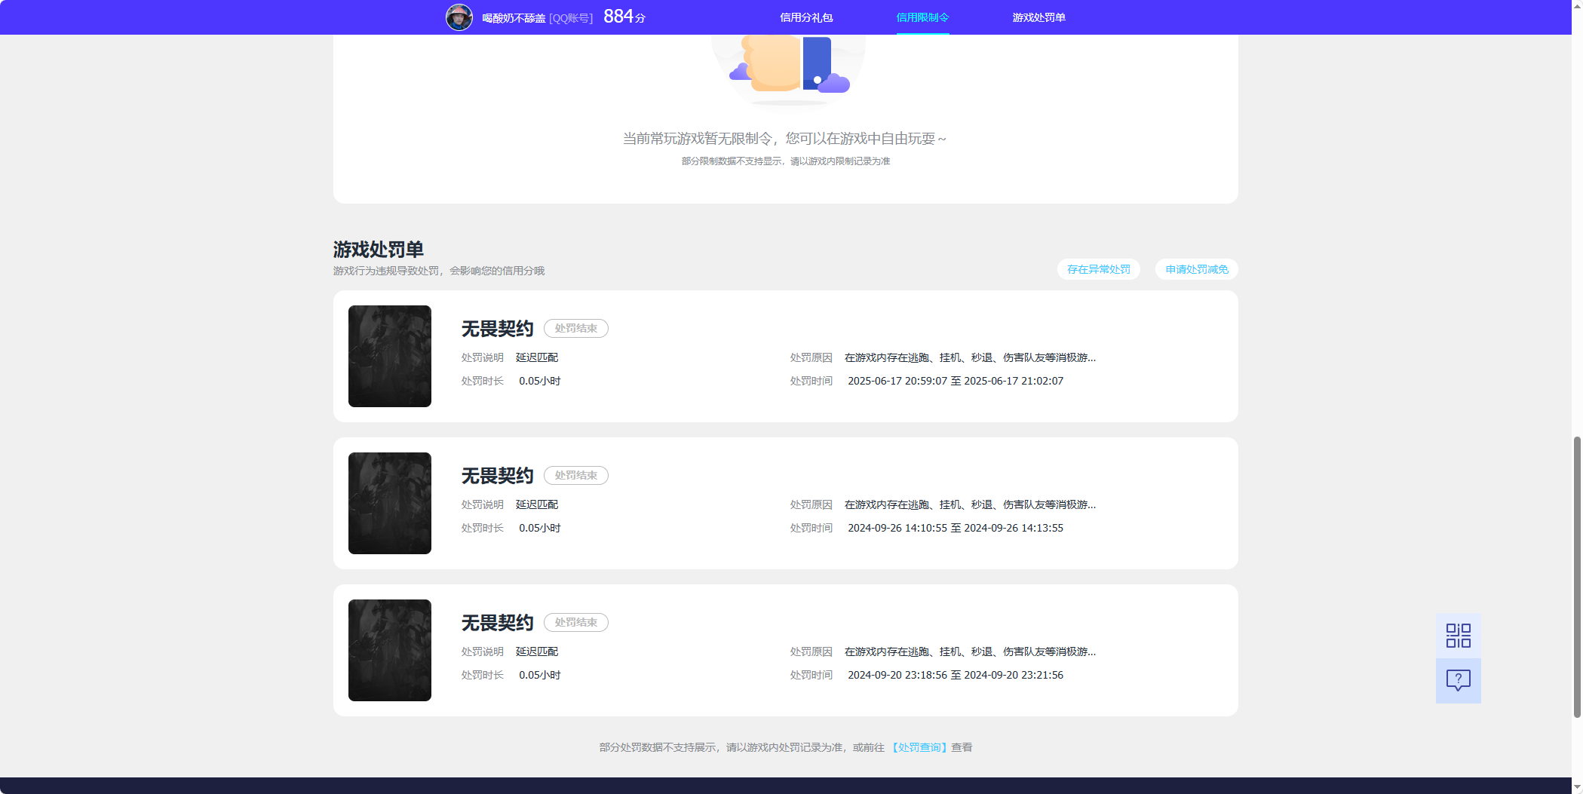
Task: Click 无畏契约 title of 2025-06-17 penalty
Action: click(498, 329)
